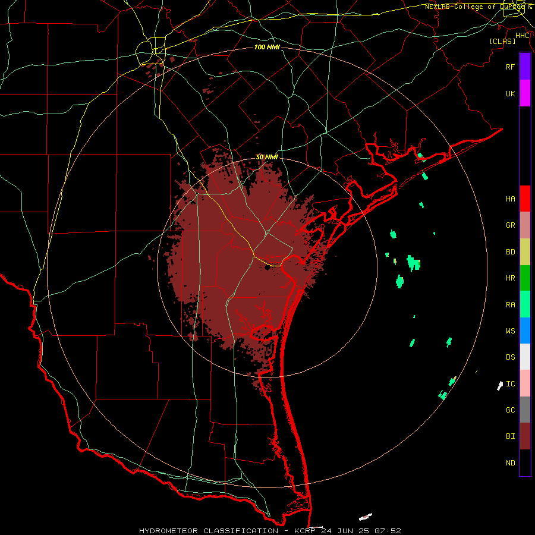Image resolution: width=535 pixels, height=535 pixels.
Task: Click the ND black legend swatch
Action: (525, 462)
